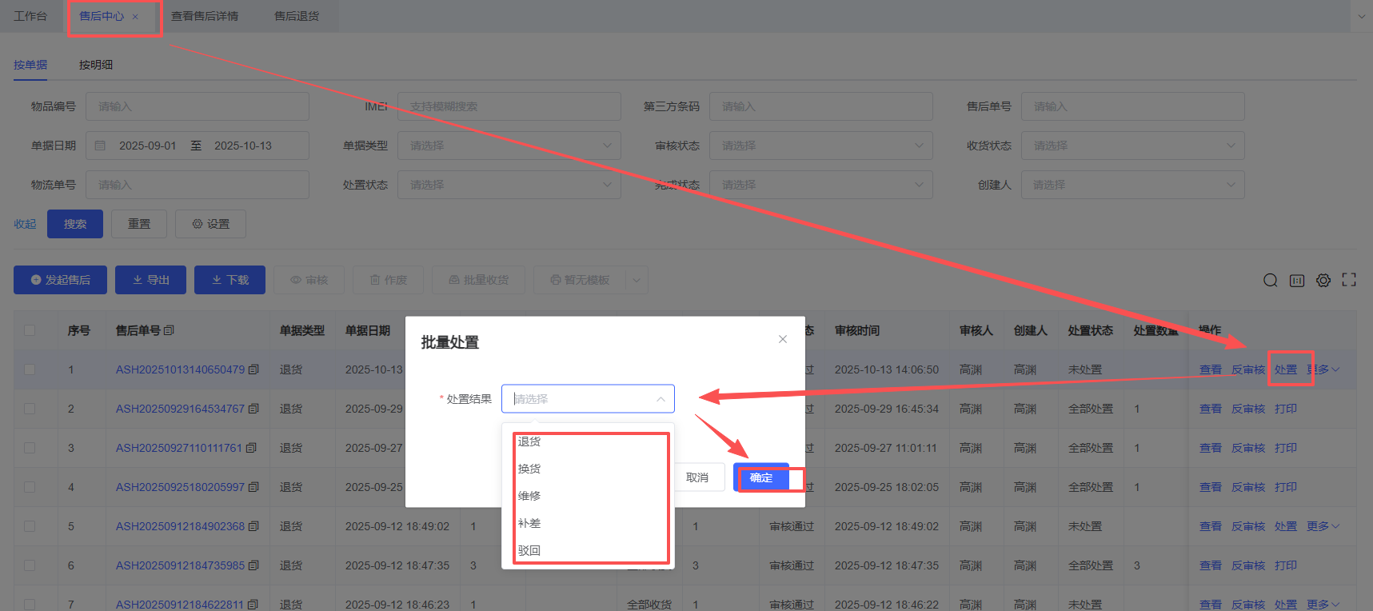The width and height of the screenshot is (1373, 611).
Task: Select the checkbox on row 5
Action: [30, 526]
